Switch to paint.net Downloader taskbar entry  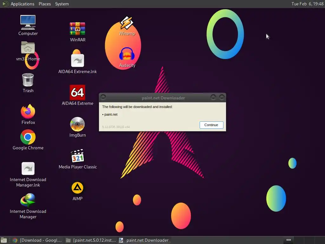coord(144,240)
